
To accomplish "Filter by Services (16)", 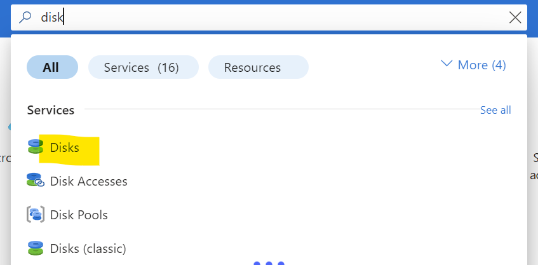I will click(144, 67).
